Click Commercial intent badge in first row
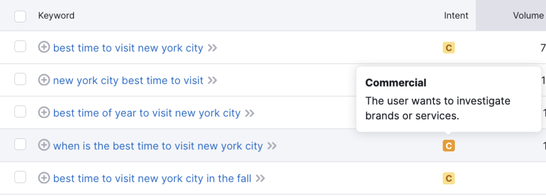 448,47
